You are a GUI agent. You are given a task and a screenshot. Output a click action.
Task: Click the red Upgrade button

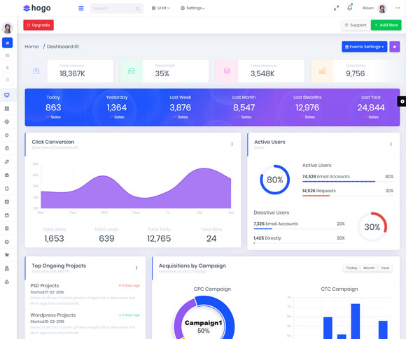point(38,25)
